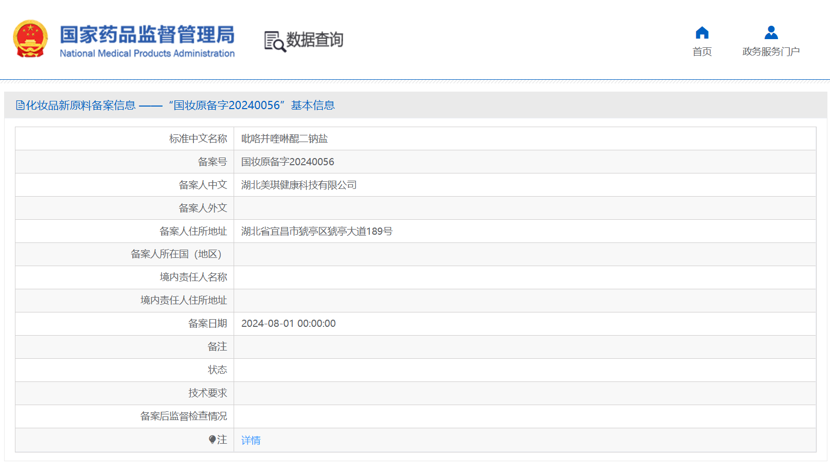The width and height of the screenshot is (830, 471).
Task: Click the 备案人外文 label
Action: pos(203,208)
